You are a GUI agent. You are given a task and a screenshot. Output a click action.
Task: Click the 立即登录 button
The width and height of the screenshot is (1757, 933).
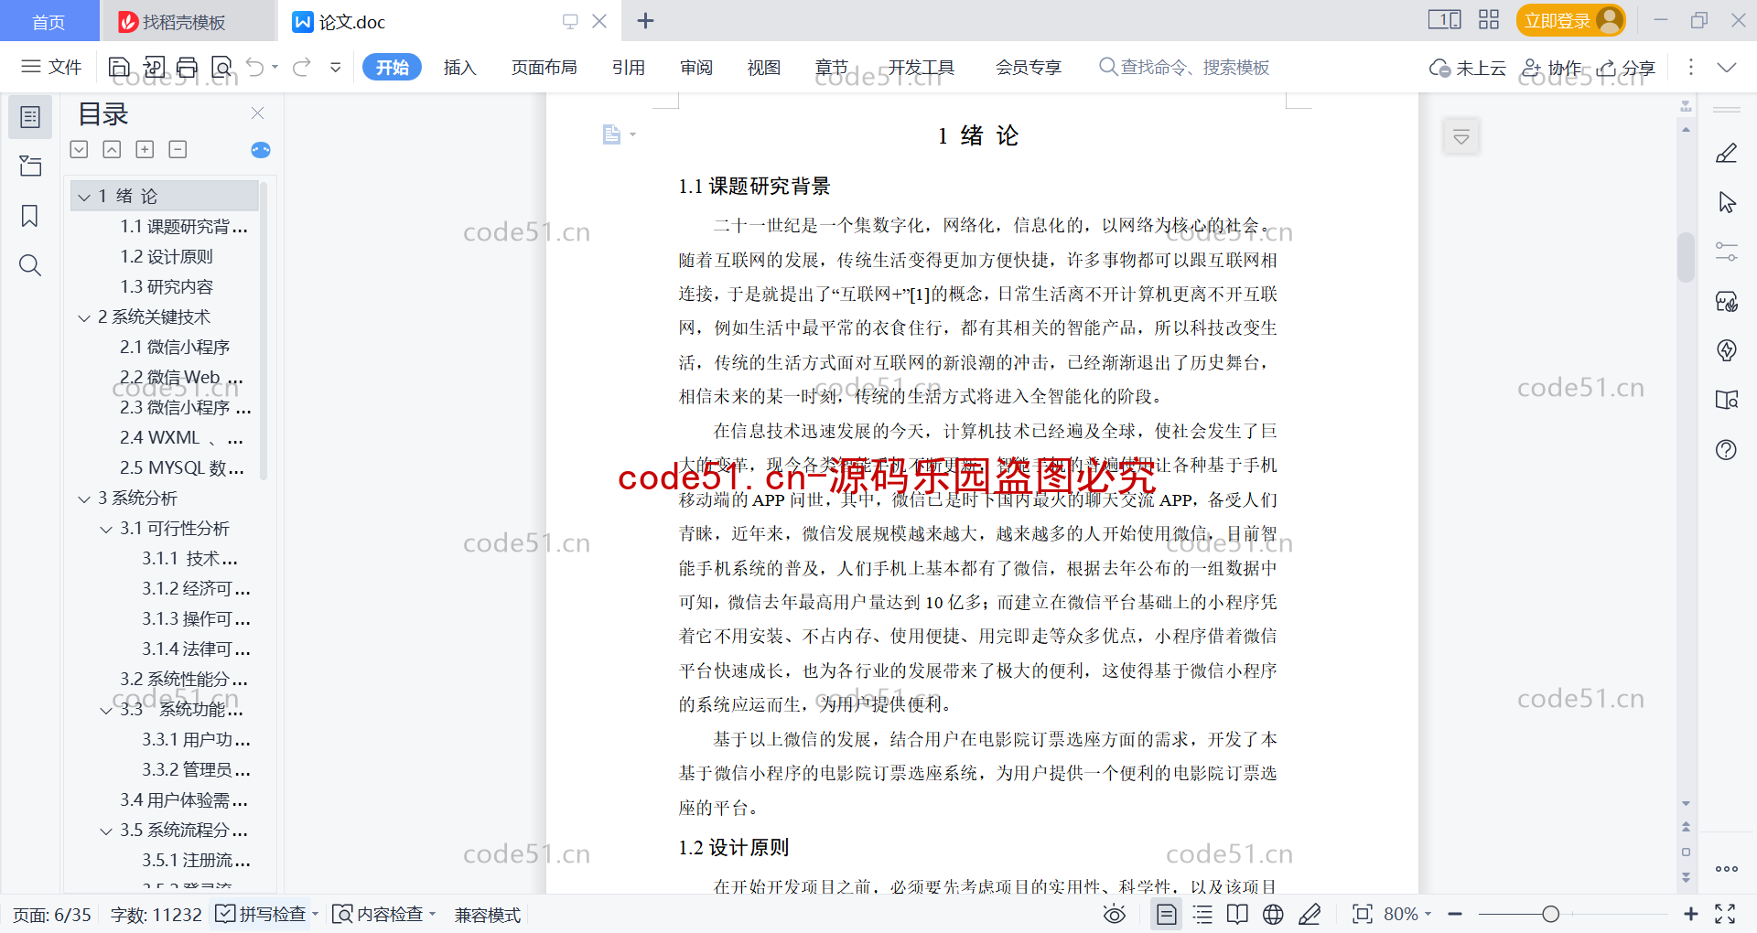point(1570,20)
